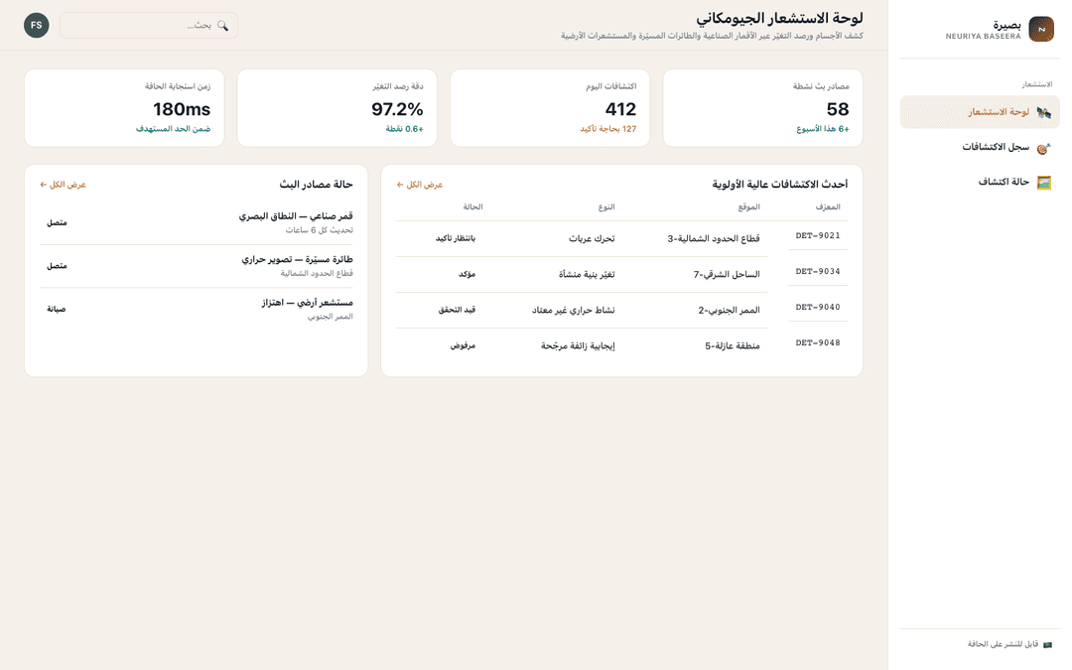The width and height of the screenshot is (1072, 670).
Task: Click location الساحل الشرقي-7 in table
Action: [x=727, y=274]
